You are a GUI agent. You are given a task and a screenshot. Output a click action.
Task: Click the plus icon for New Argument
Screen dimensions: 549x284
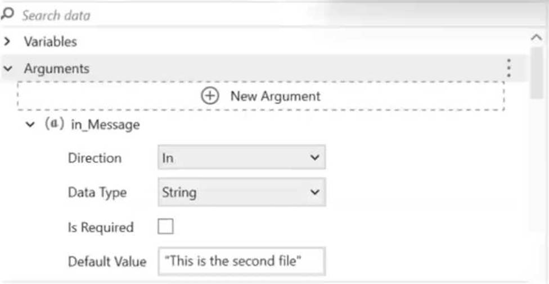click(210, 96)
